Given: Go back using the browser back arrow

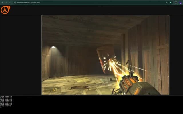Looking at the screenshot, I should [2, 3].
